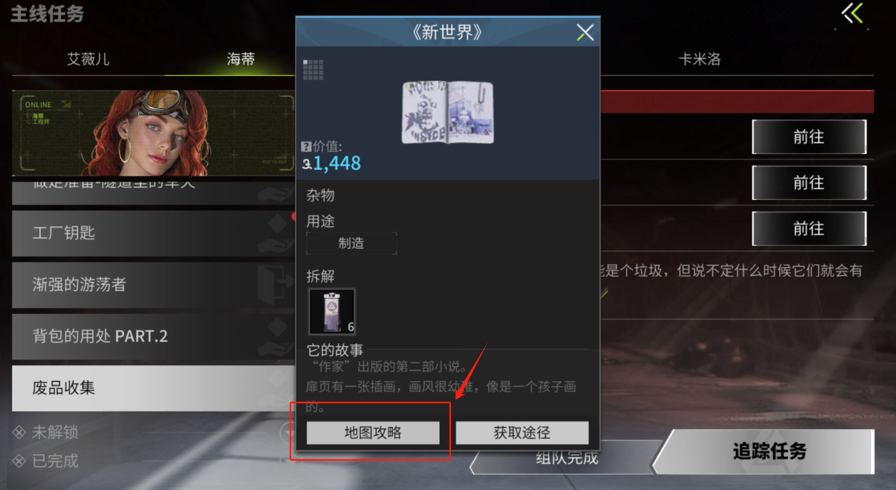Select the dismantle battery item icon
This screenshot has height=490, width=896.
[332, 311]
